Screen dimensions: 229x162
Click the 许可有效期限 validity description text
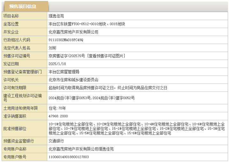(x=107, y=88)
